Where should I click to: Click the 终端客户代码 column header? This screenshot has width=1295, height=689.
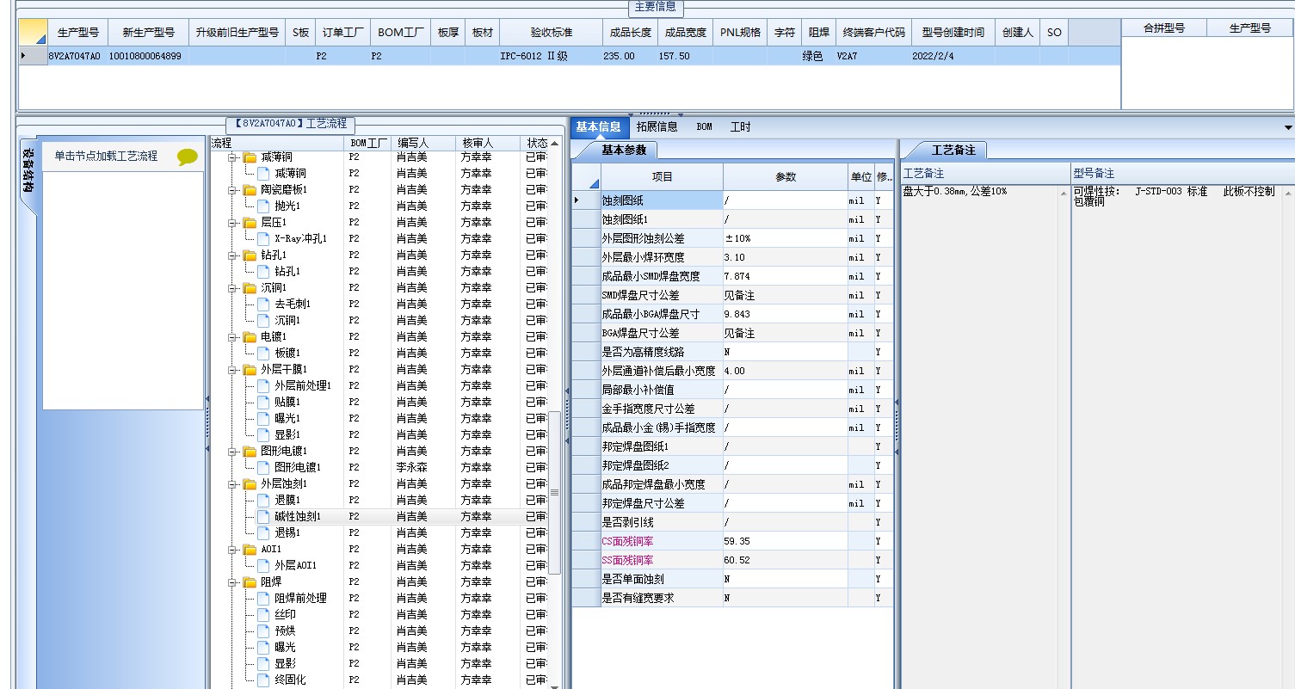(873, 33)
